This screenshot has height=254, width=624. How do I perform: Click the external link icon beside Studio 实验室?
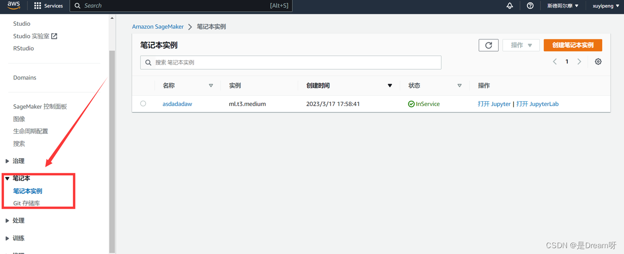coord(54,36)
